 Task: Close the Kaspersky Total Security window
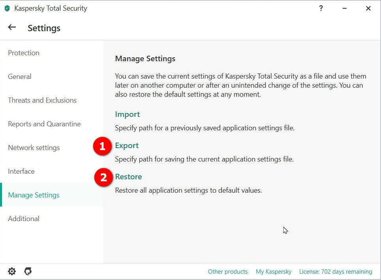tap(368, 8)
